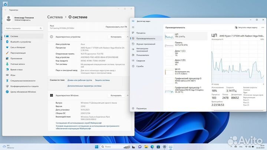Viewport: 267px width, 150px height.
Task: Click the Найти параметр search field
Action: (x=24, y=29)
